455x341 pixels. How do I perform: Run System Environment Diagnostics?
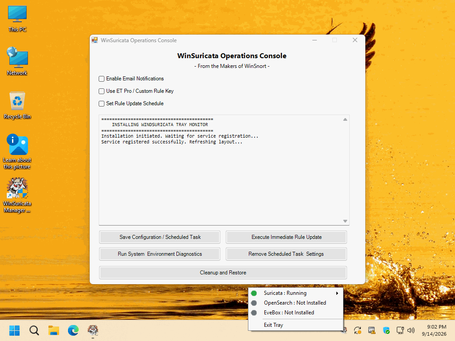click(160, 254)
